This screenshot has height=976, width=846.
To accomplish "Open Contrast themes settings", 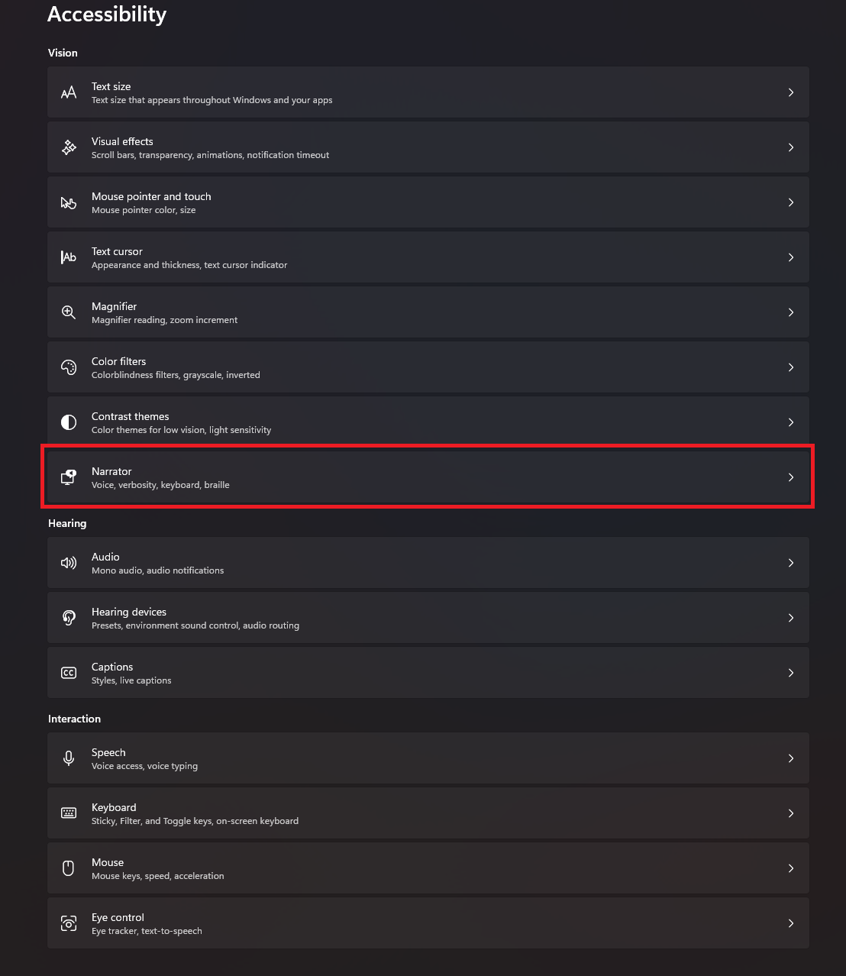I will point(428,422).
